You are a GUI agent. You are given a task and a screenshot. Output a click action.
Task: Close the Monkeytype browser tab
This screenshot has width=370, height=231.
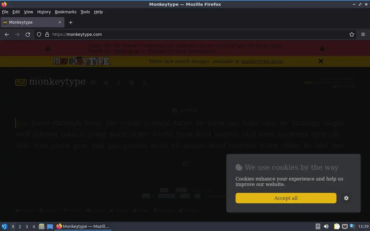[60, 22]
